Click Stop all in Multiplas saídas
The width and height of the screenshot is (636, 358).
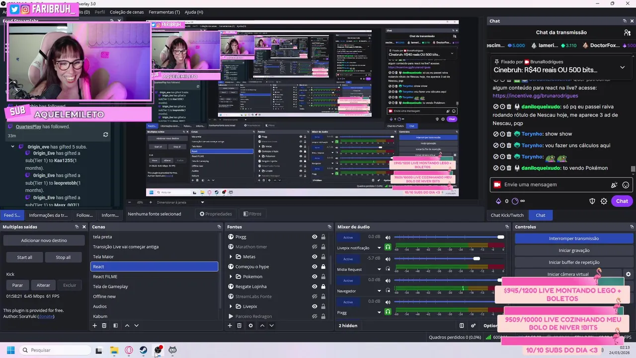63,257
